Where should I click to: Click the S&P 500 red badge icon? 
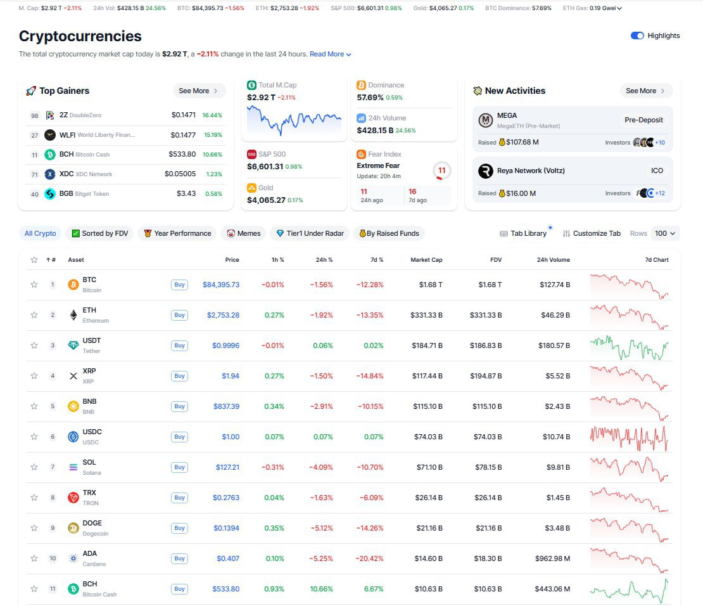click(x=251, y=154)
